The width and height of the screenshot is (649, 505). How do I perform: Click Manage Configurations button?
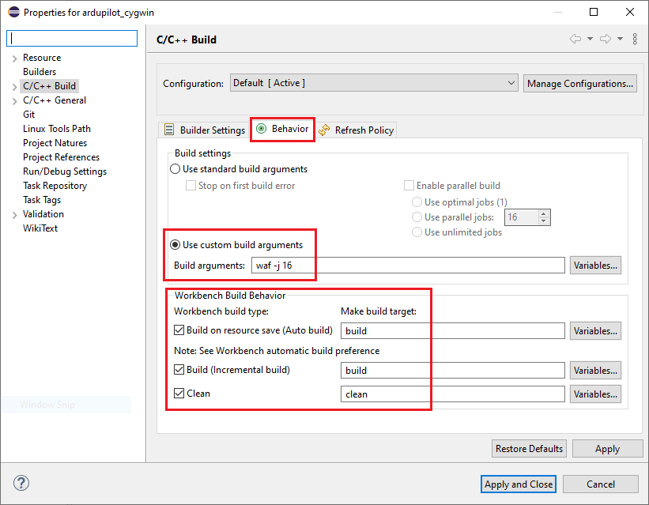tap(580, 83)
